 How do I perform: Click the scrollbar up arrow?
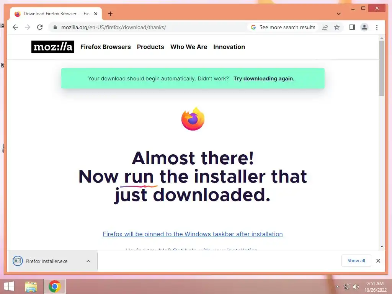click(382, 38)
